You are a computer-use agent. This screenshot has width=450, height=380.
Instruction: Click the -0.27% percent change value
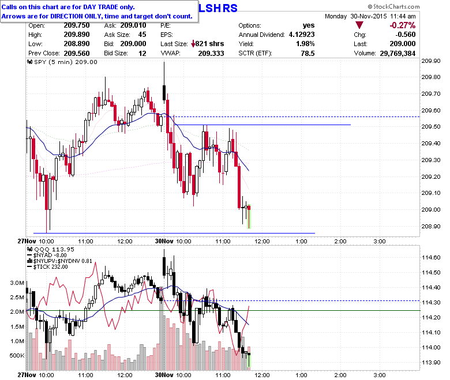(x=402, y=25)
